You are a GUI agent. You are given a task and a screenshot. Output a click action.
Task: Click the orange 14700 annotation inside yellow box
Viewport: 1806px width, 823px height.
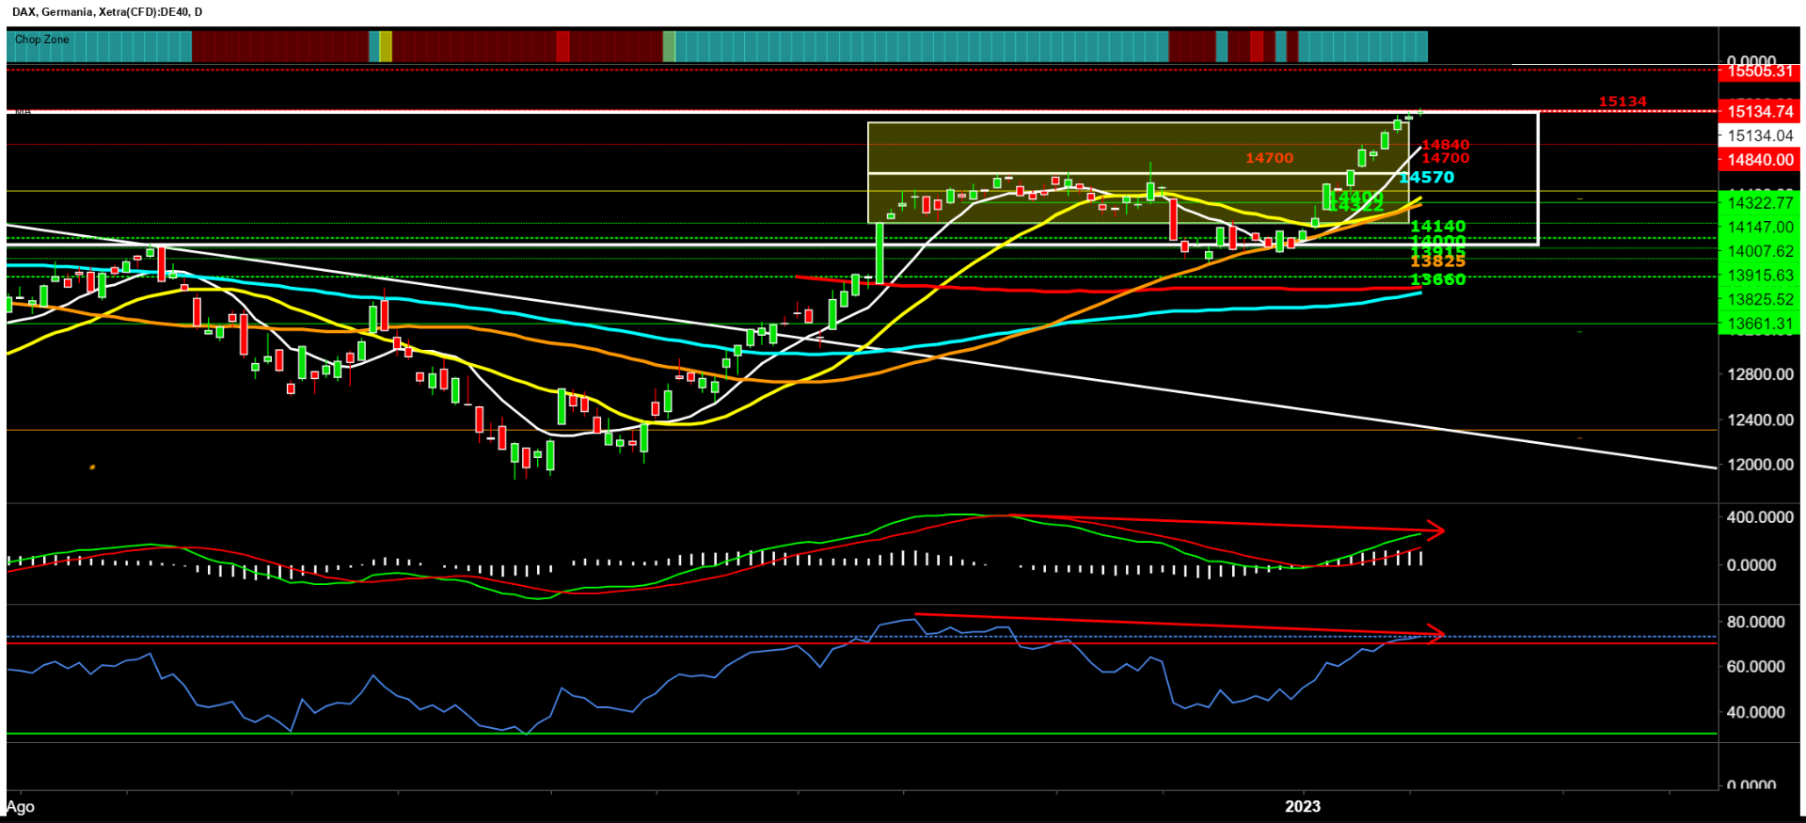1269,158
